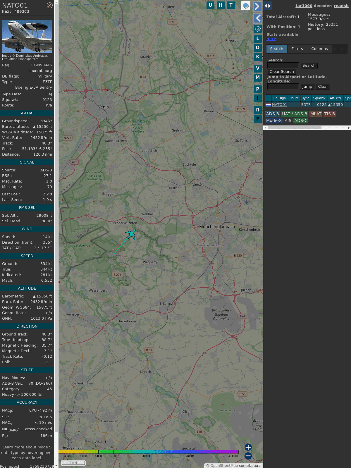
Task: Switch to the Filters tab
Action: (297, 49)
